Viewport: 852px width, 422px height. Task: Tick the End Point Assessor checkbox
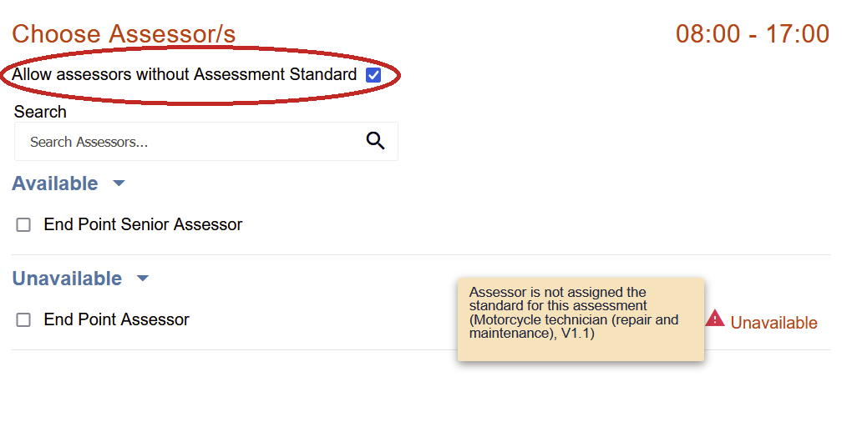[x=23, y=320]
